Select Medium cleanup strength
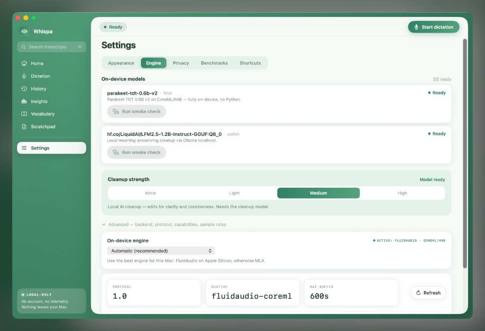485x331 pixels. click(x=318, y=193)
